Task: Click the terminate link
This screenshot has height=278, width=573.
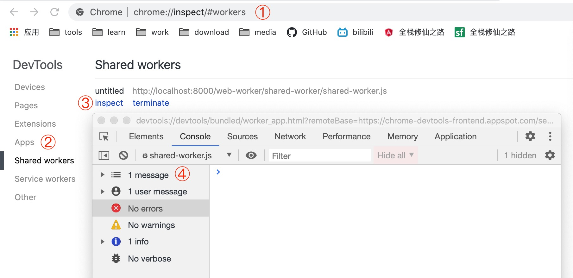Action: click(151, 103)
